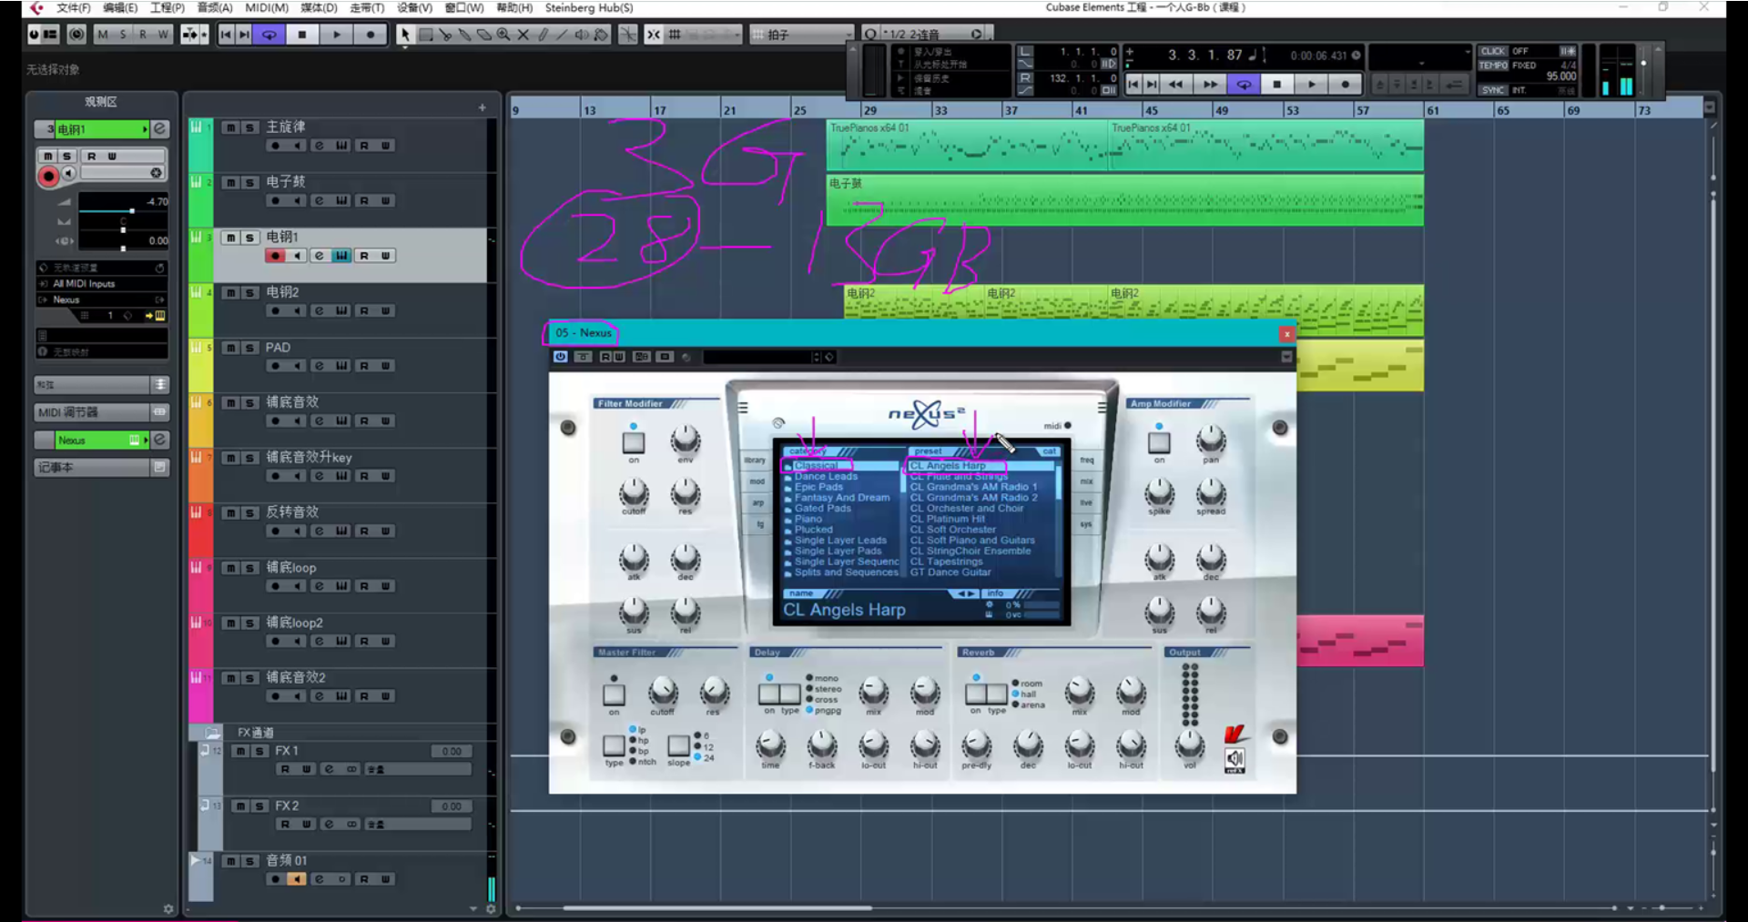Toggle the Nexus Delay on switch

point(768,694)
